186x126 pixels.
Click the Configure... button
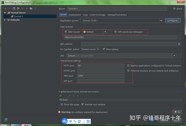click(173, 21)
